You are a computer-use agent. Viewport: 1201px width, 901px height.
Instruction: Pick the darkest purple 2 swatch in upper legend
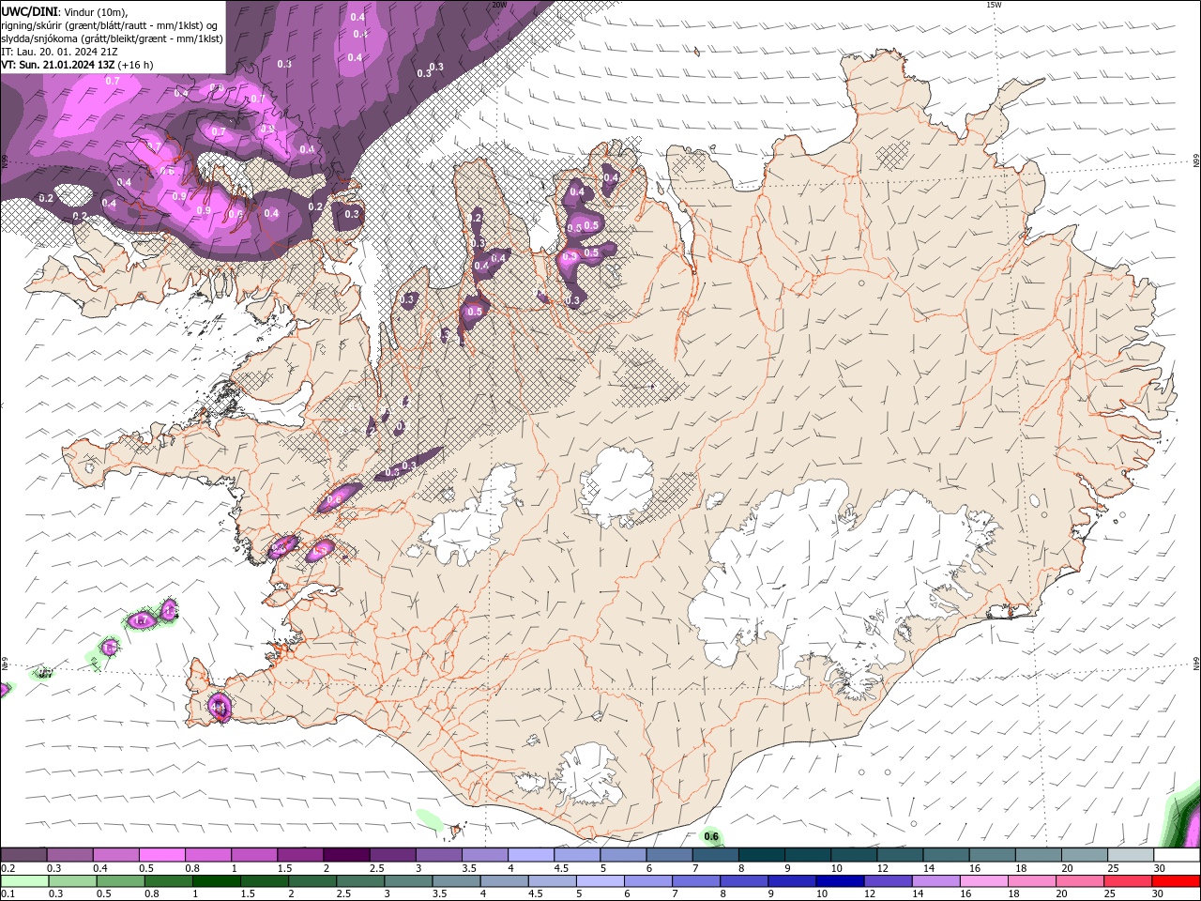coord(345,855)
